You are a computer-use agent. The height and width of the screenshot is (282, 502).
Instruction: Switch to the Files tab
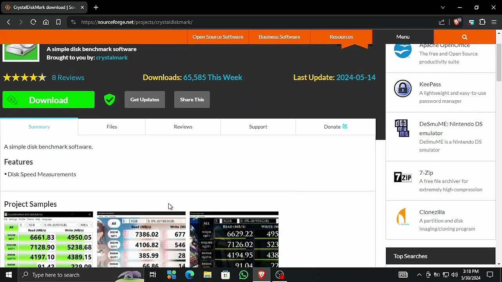point(112,127)
